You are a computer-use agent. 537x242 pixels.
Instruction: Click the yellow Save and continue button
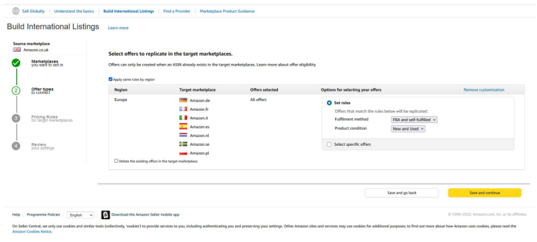coord(485,193)
